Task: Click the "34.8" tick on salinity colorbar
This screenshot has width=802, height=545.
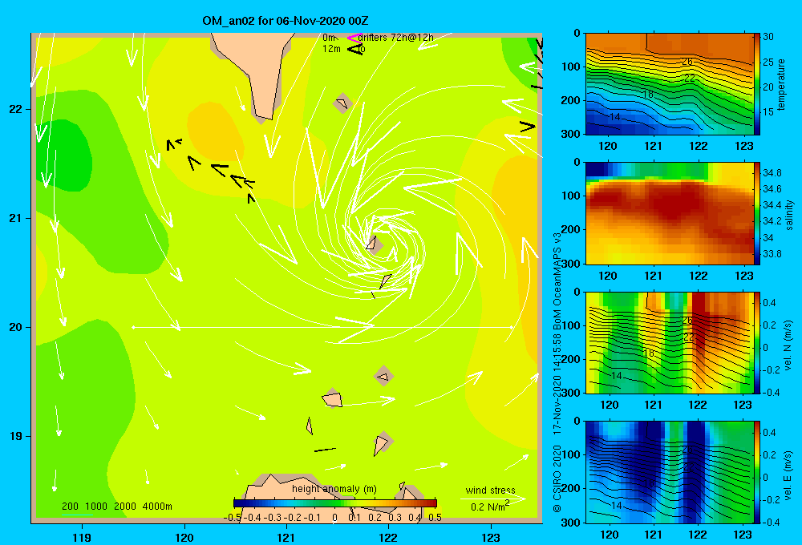Action: (x=772, y=173)
